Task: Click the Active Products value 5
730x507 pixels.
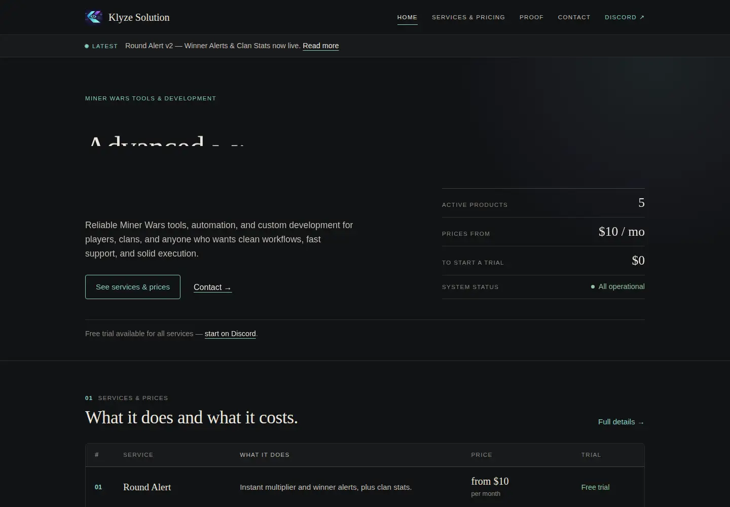Action: 641,203
